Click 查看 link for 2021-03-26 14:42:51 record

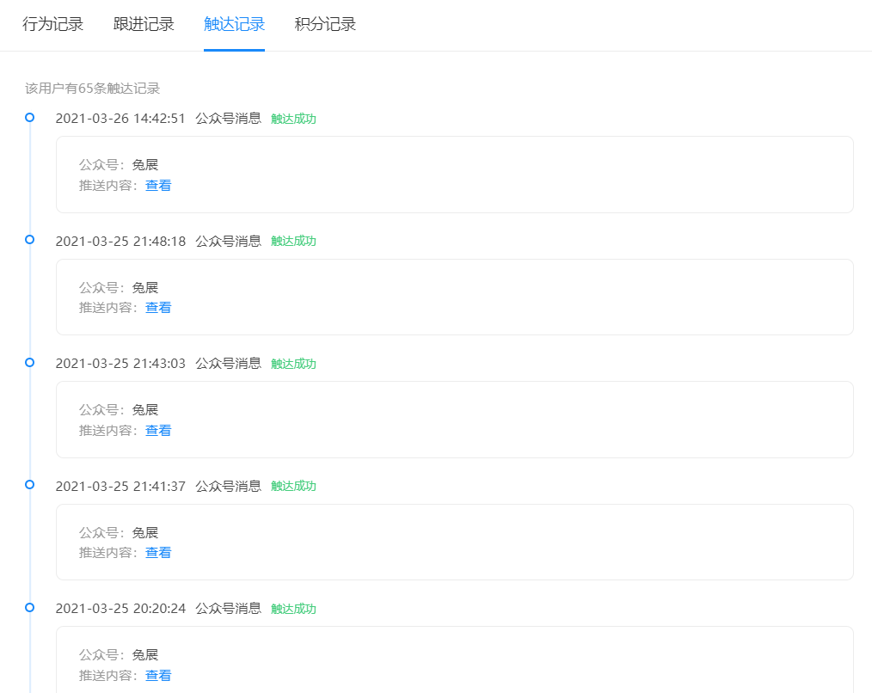158,186
